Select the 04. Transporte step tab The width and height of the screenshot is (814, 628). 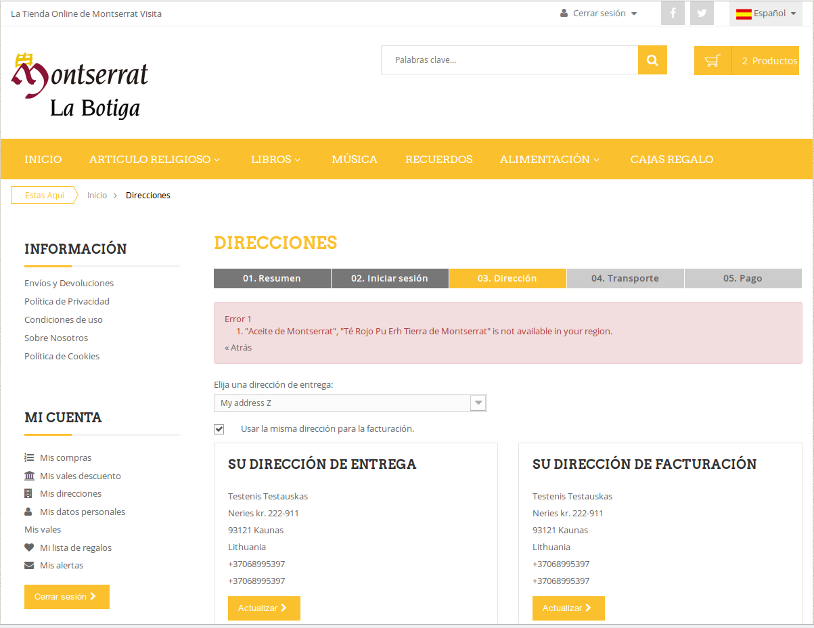tap(625, 278)
